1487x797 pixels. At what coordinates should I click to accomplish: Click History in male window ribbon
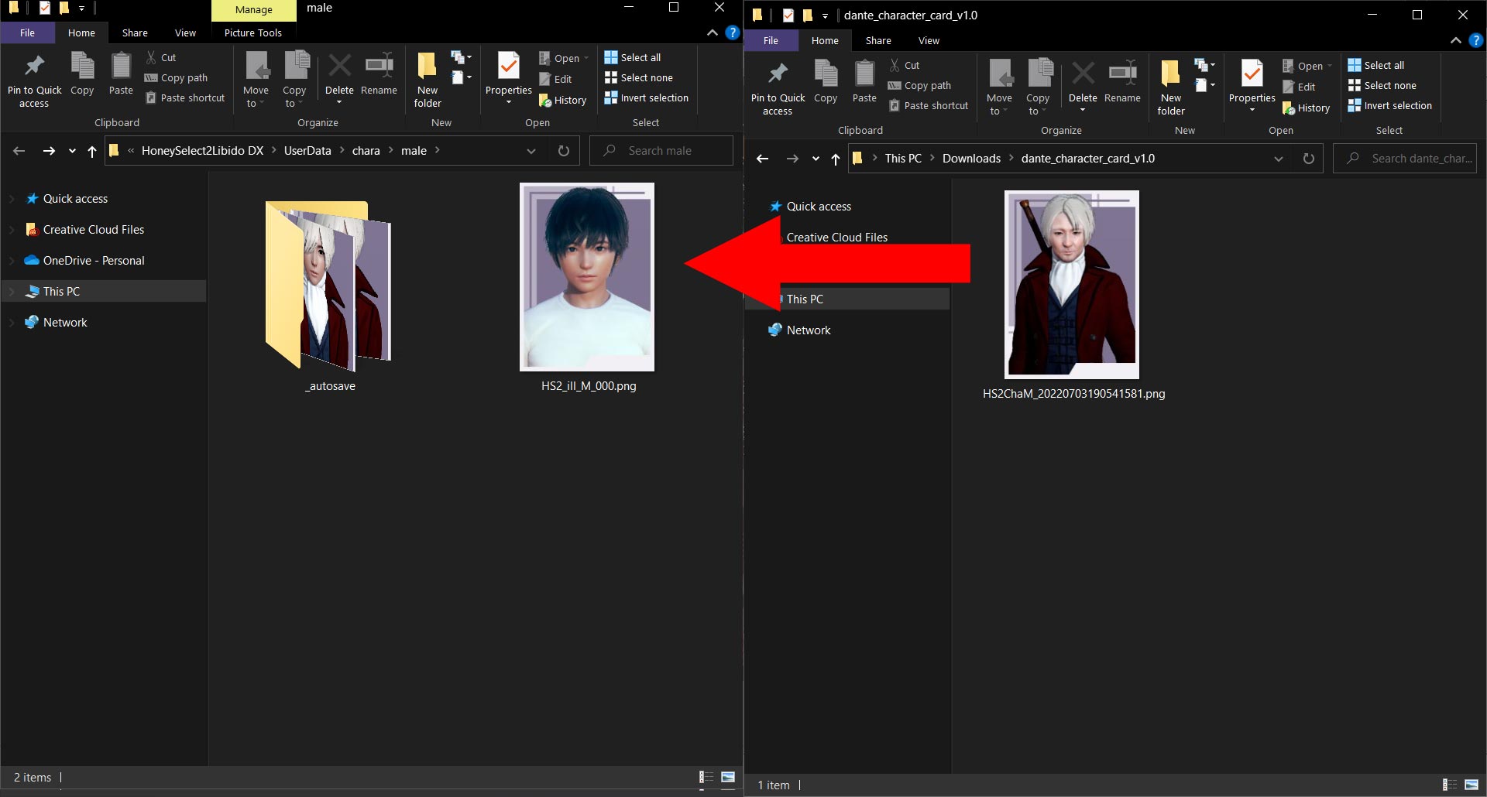(563, 100)
